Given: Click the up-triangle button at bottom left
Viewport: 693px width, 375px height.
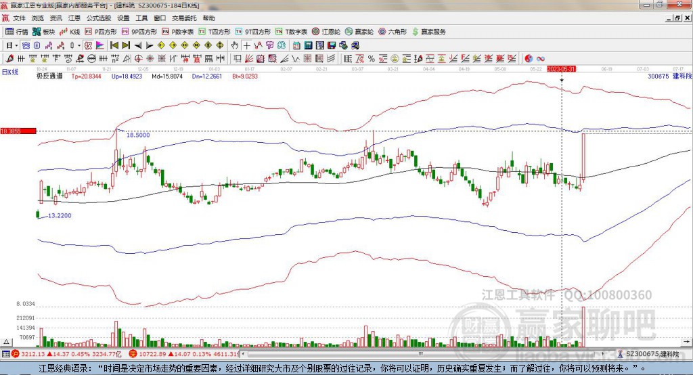Looking at the screenshot, I should tap(6, 342).
